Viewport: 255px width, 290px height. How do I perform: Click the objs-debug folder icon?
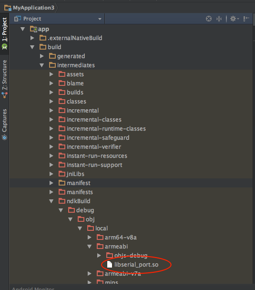coord(110,255)
